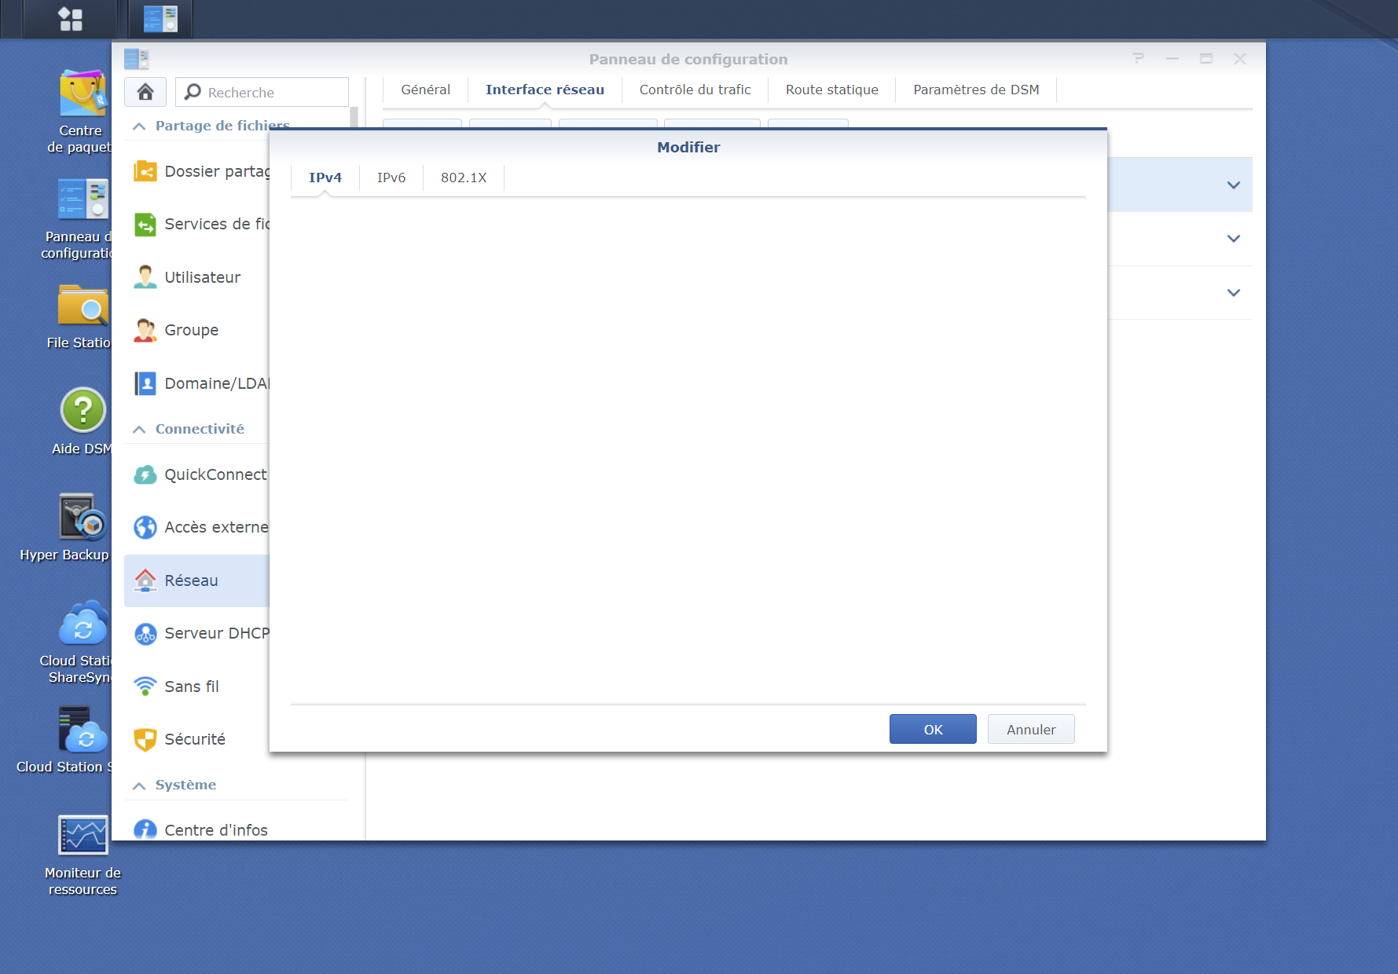The image size is (1398, 974).
Task: Open the Contrôle du trafic tab
Action: pyautogui.click(x=695, y=90)
